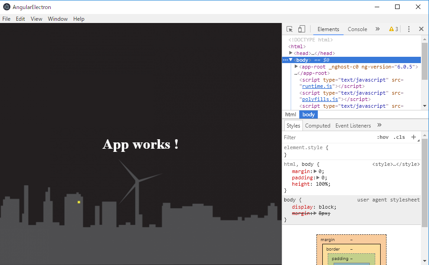Image resolution: width=429 pixels, height=265 pixels.
Task: Click the styles Filter input field
Action: click(x=307, y=137)
